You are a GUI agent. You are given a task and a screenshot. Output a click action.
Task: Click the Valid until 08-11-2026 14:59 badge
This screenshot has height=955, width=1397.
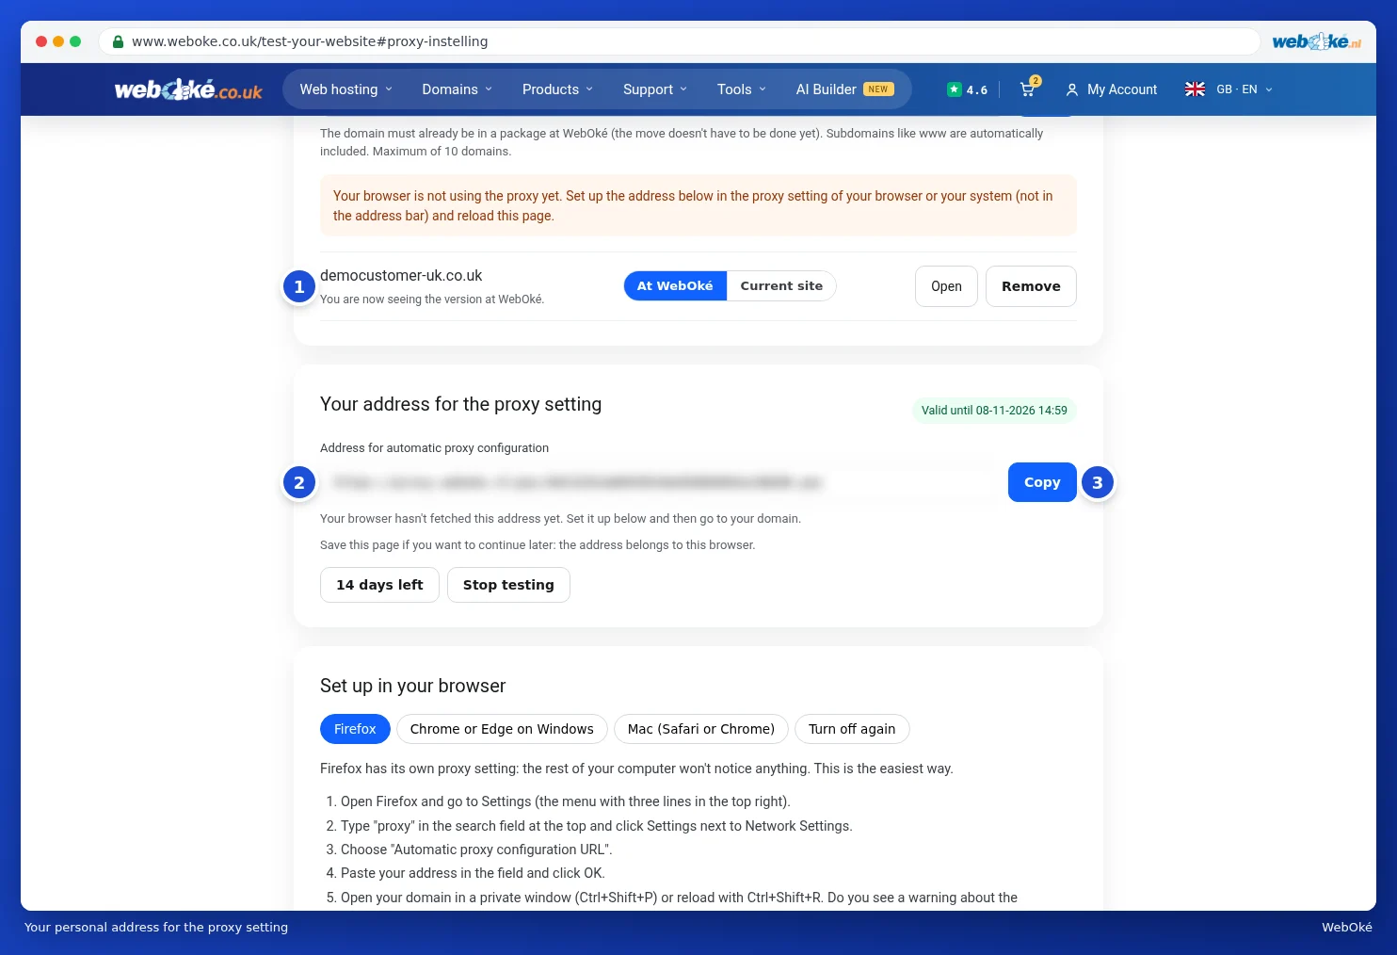point(994,411)
